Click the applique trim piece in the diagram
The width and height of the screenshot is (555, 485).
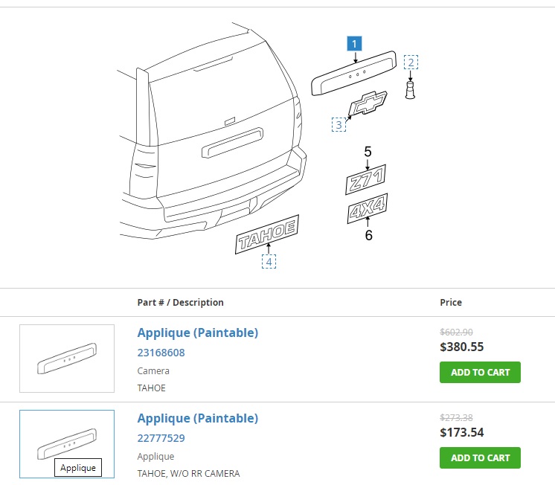click(353, 74)
